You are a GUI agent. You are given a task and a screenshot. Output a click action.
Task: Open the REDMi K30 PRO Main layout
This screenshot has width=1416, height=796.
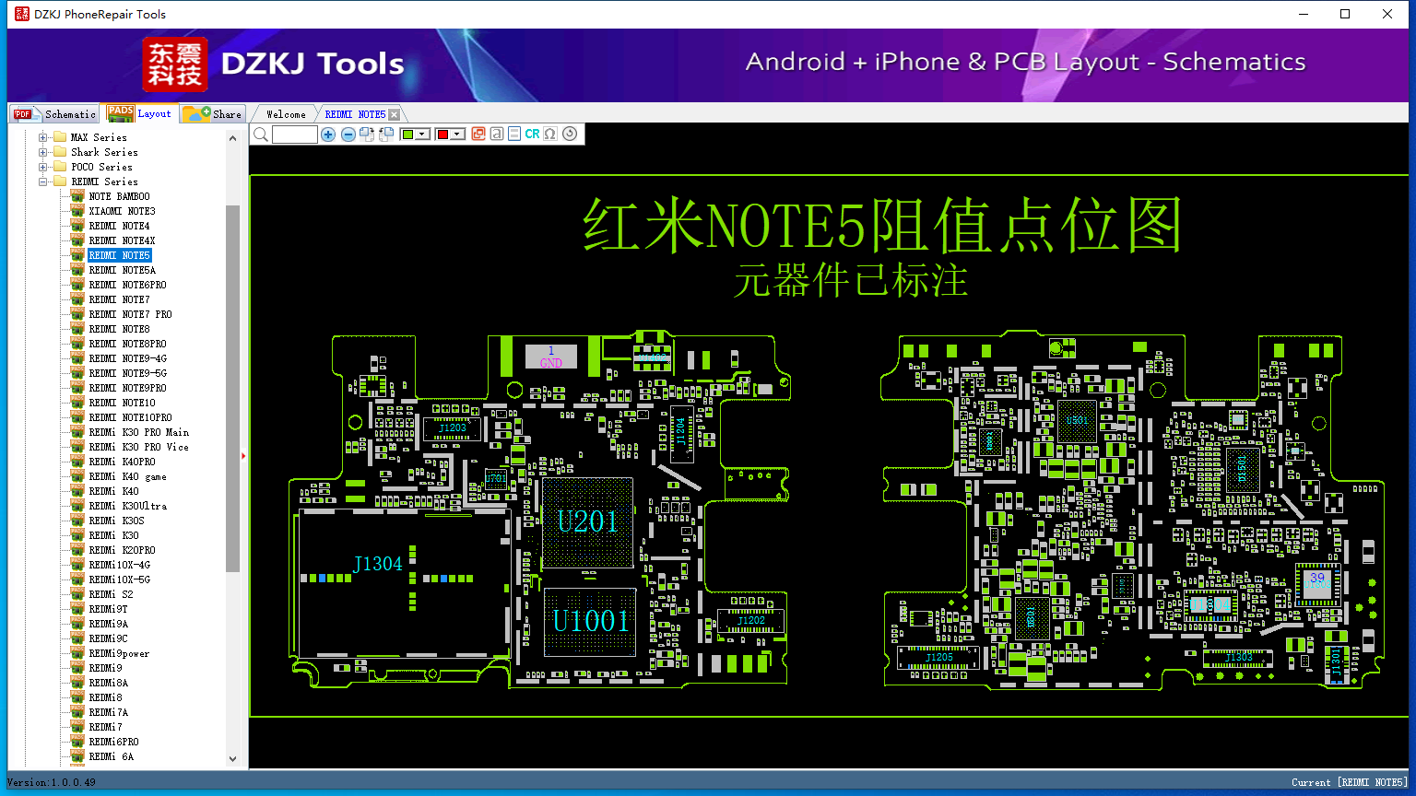click(x=138, y=432)
